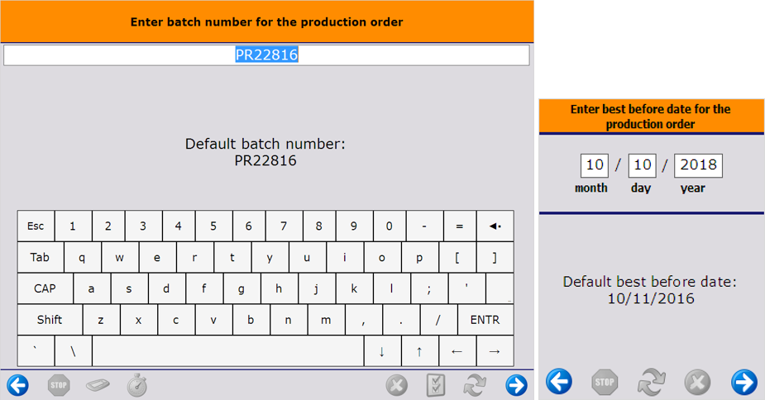Hit the backspace key on keyboard

pos(495,226)
